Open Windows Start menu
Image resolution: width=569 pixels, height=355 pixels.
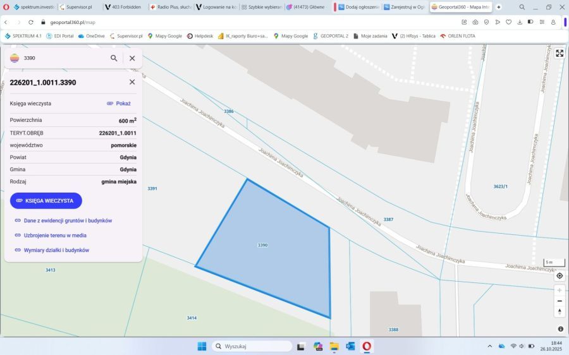(x=202, y=346)
